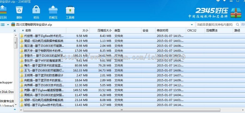Open view mode dropdown arrow beside list icon
Viewport: 245px width, 113px height.
[8, 25]
